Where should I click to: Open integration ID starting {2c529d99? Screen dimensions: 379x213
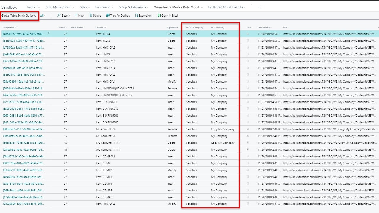[x=23, y=204]
